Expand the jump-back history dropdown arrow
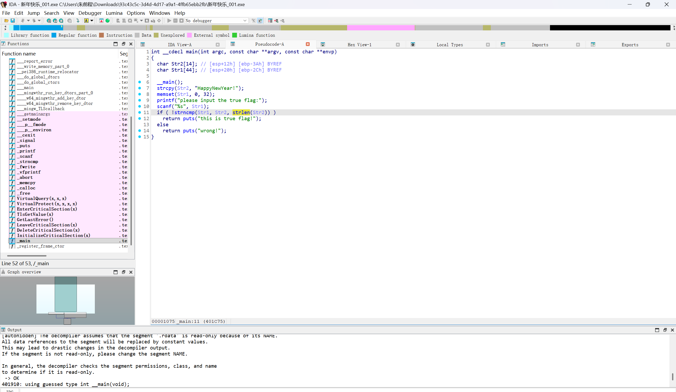 coord(28,21)
